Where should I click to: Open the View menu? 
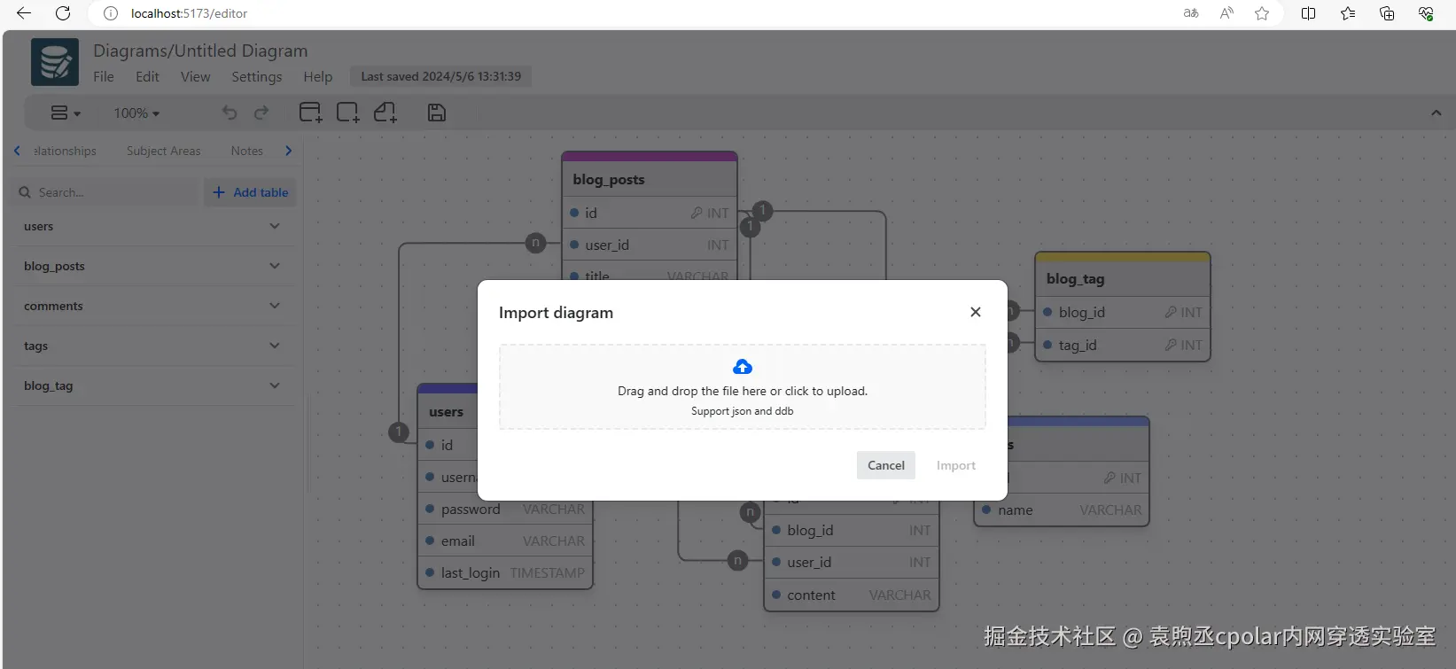(x=196, y=76)
